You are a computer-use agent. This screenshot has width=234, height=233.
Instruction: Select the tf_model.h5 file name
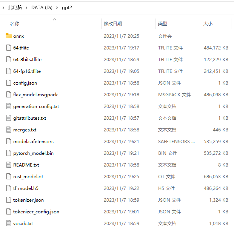[x=26, y=188]
